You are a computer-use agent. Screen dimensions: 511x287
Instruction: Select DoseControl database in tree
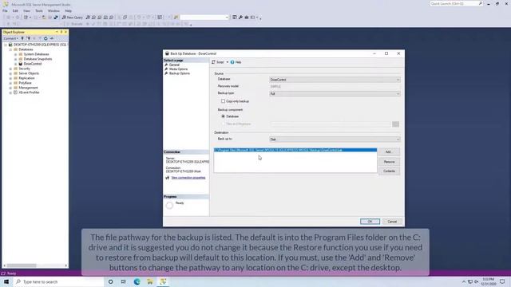pyautogui.click(x=32, y=64)
